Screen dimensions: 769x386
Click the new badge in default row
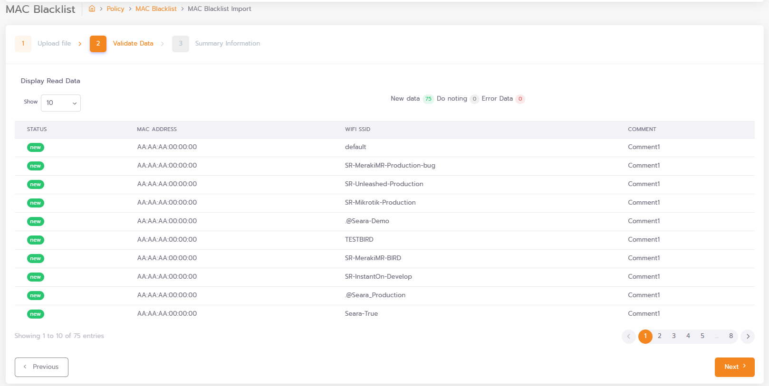(x=36, y=147)
